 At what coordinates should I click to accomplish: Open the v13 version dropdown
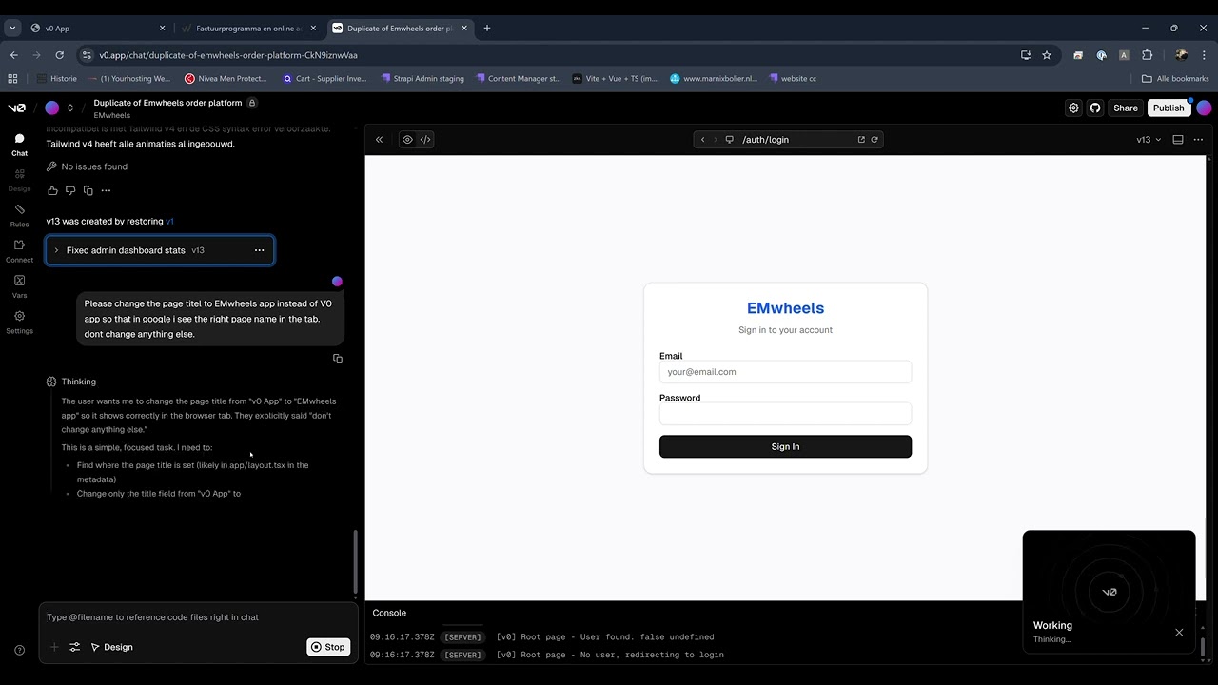pos(1149,140)
